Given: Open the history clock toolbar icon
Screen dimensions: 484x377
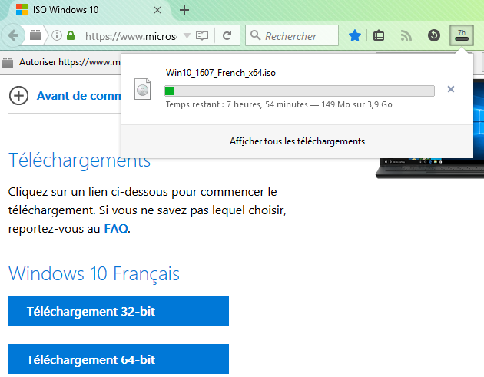Looking at the screenshot, I should pos(434,35).
